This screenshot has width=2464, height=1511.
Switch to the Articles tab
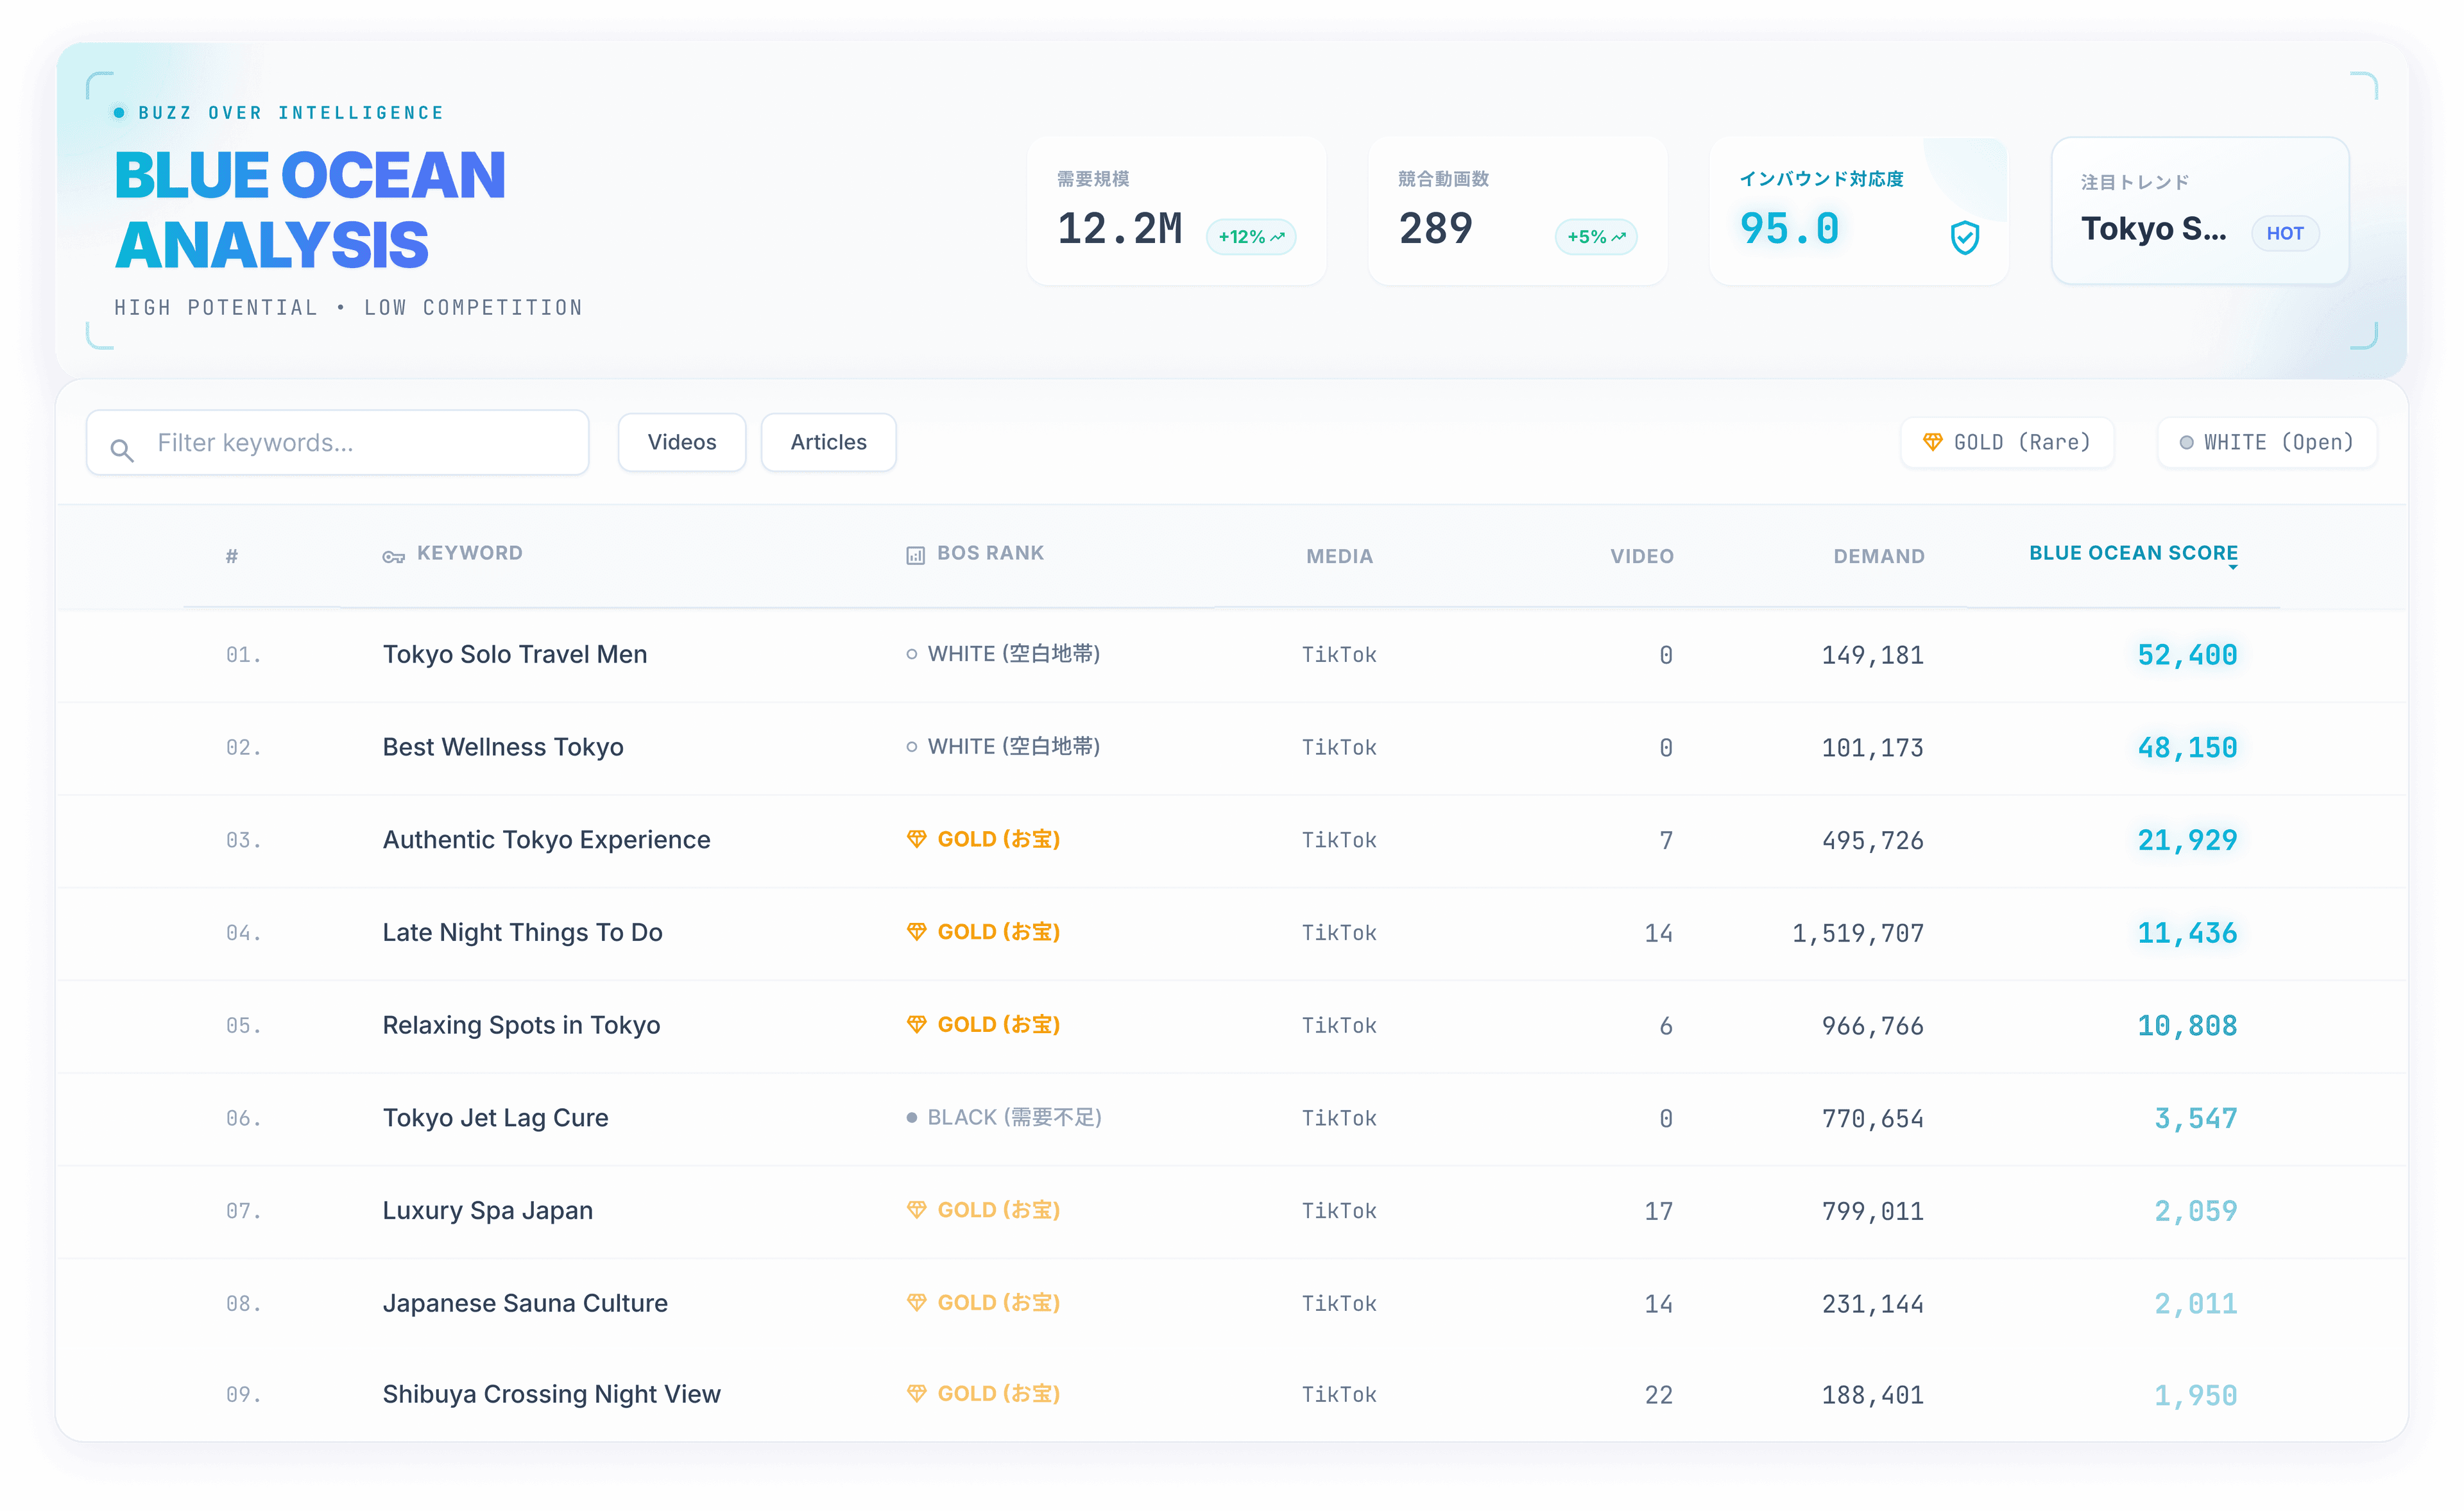point(828,443)
